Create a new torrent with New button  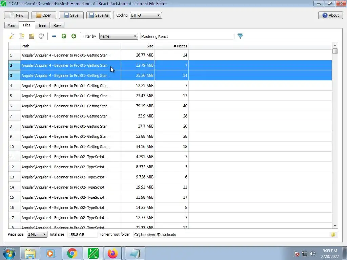[x=16, y=15]
